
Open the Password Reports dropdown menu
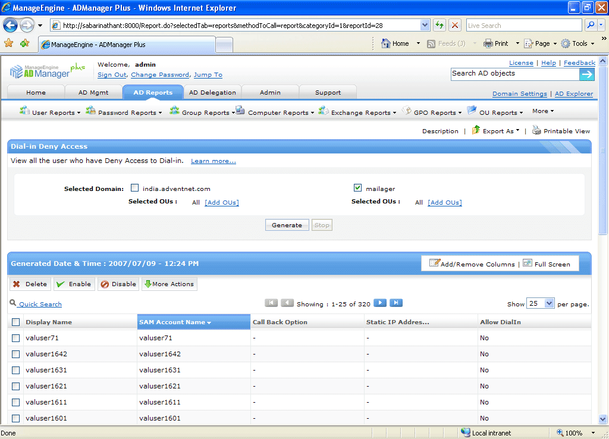coord(124,112)
